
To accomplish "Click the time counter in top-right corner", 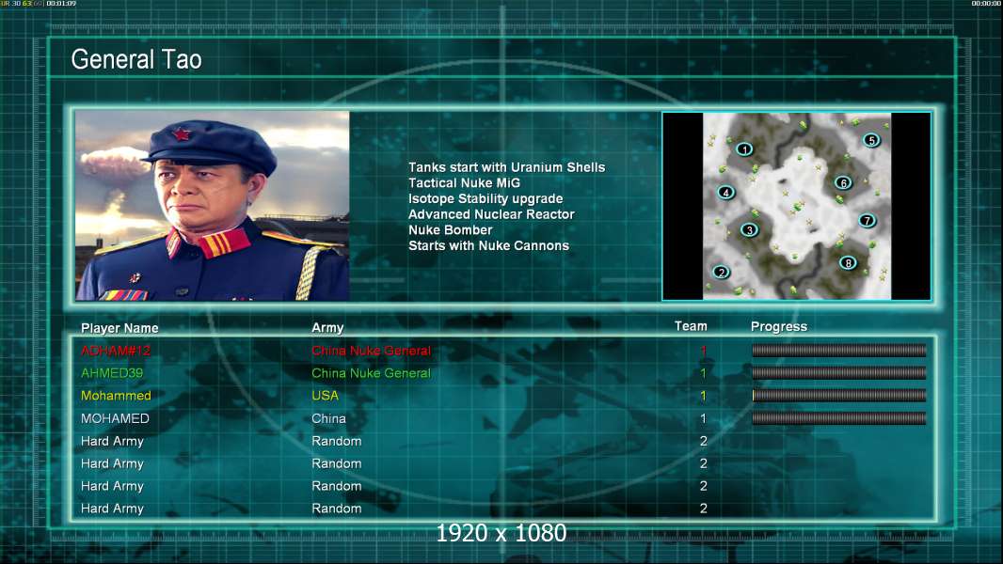I will tap(986, 4).
